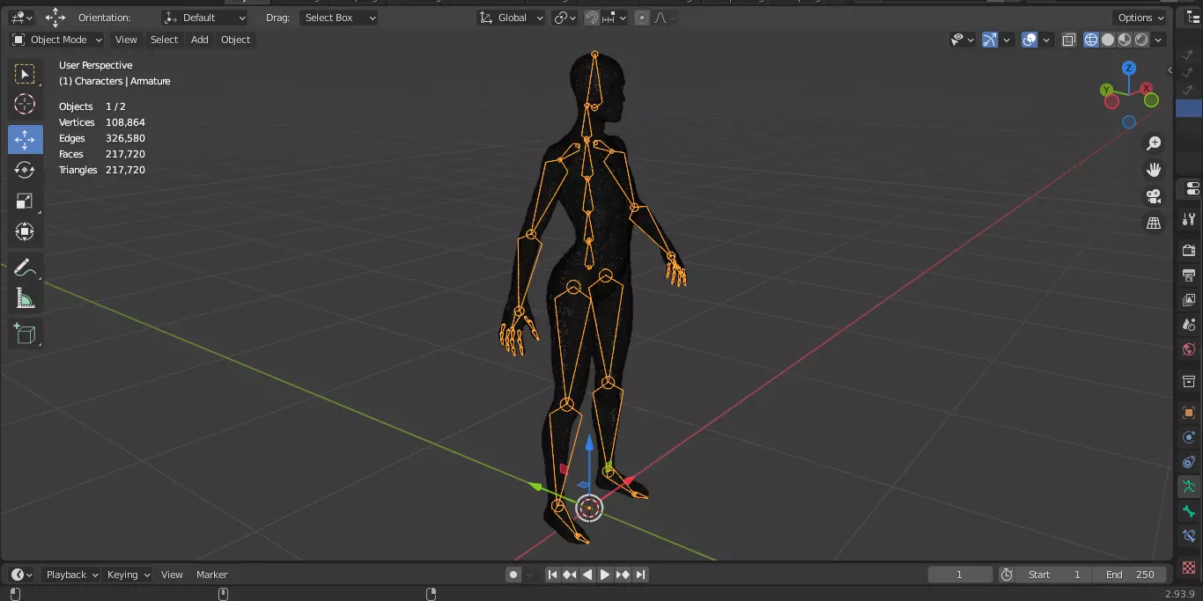Image resolution: width=1203 pixels, height=601 pixels.
Task: Open the Add menu
Action: (200, 40)
